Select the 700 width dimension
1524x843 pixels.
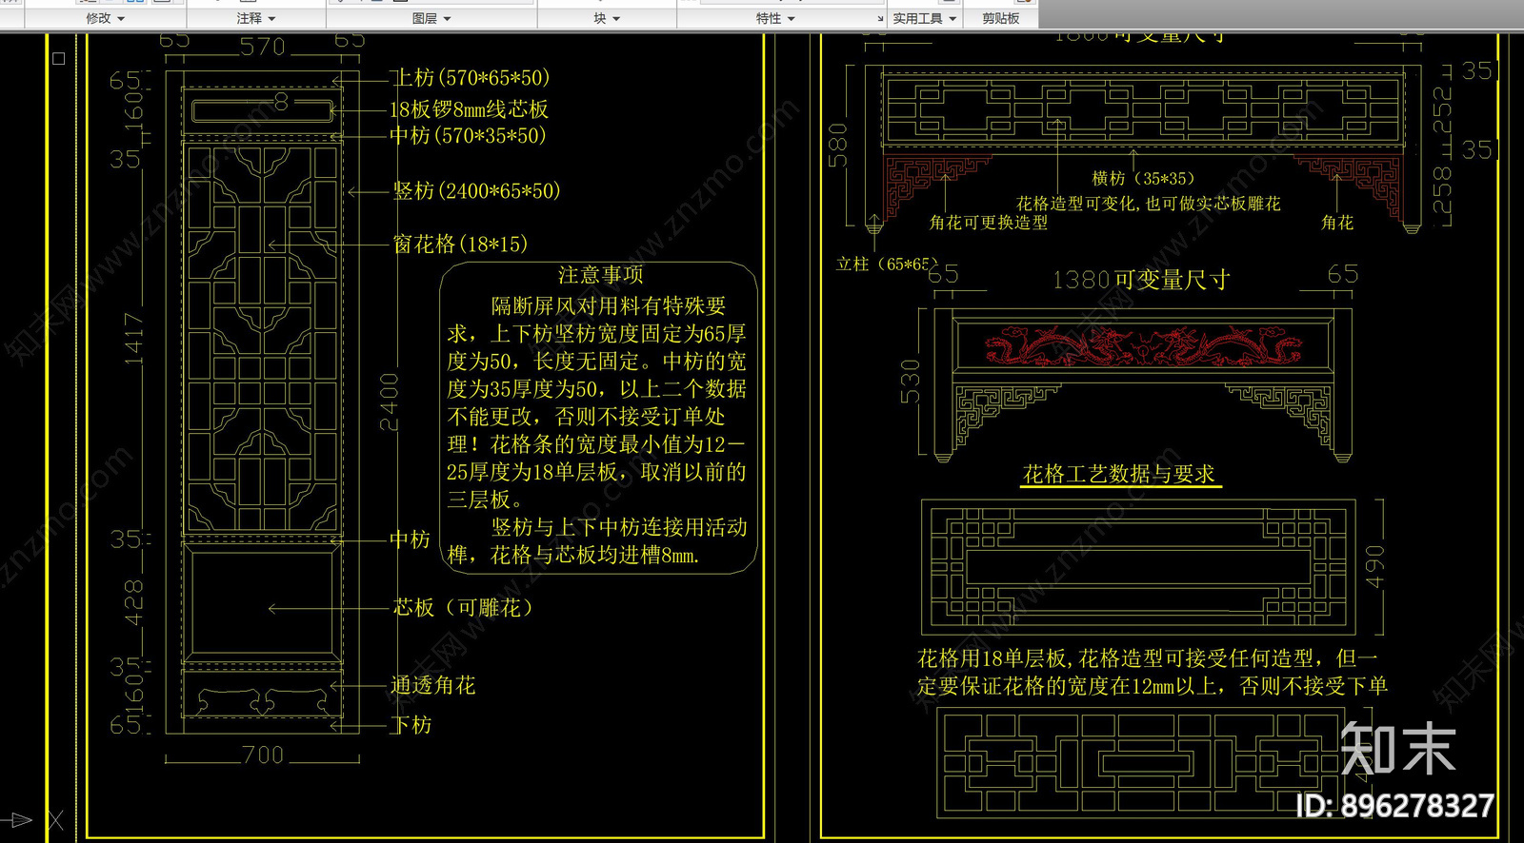coord(263,755)
